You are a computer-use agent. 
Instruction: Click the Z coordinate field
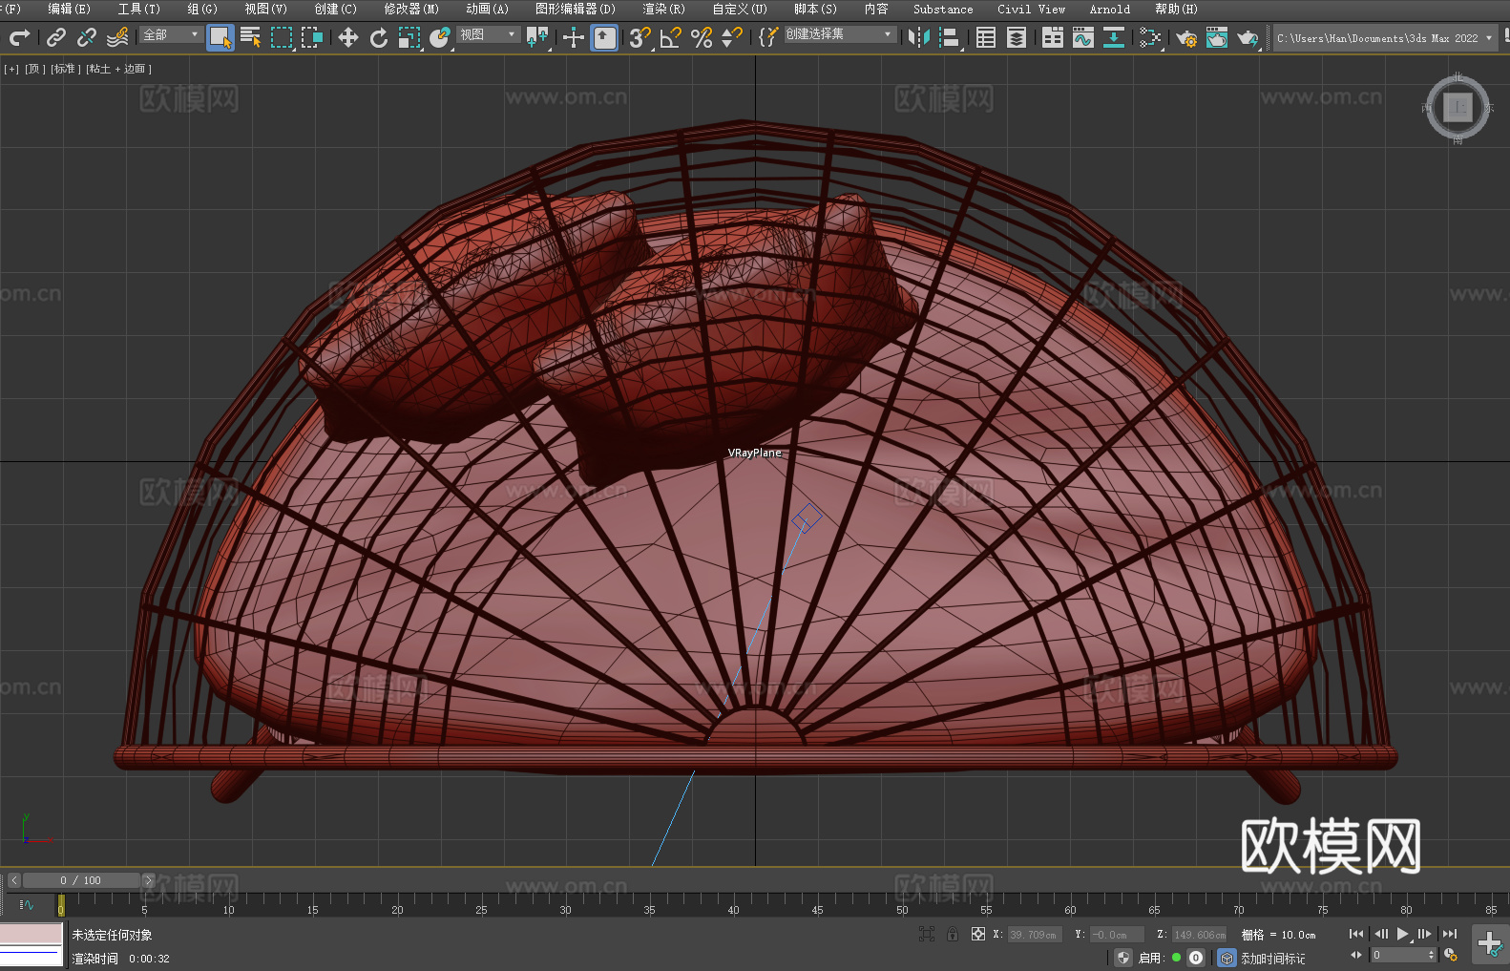click(x=1200, y=935)
